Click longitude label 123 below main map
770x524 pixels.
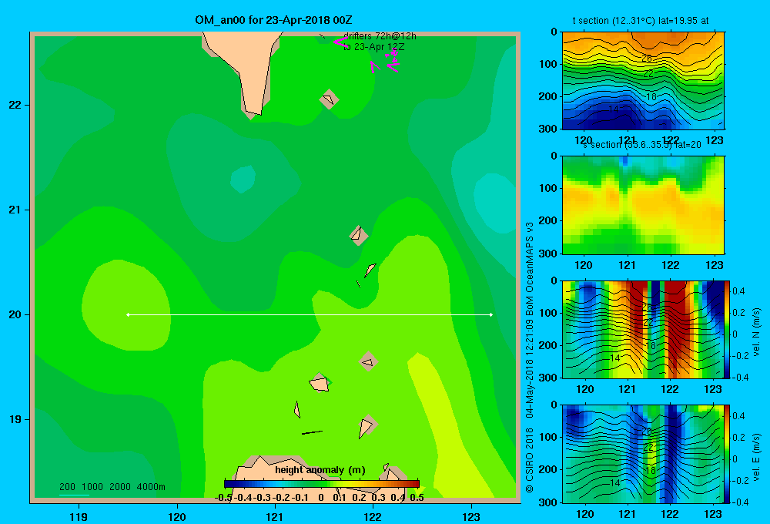[471, 517]
